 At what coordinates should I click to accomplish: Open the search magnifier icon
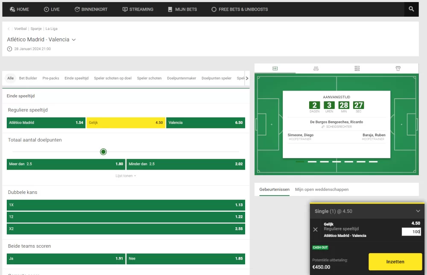click(x=411, y=9)
